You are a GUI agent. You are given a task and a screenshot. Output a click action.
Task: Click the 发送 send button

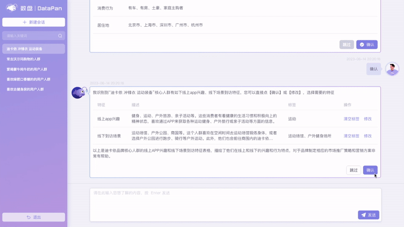point(369,215)
